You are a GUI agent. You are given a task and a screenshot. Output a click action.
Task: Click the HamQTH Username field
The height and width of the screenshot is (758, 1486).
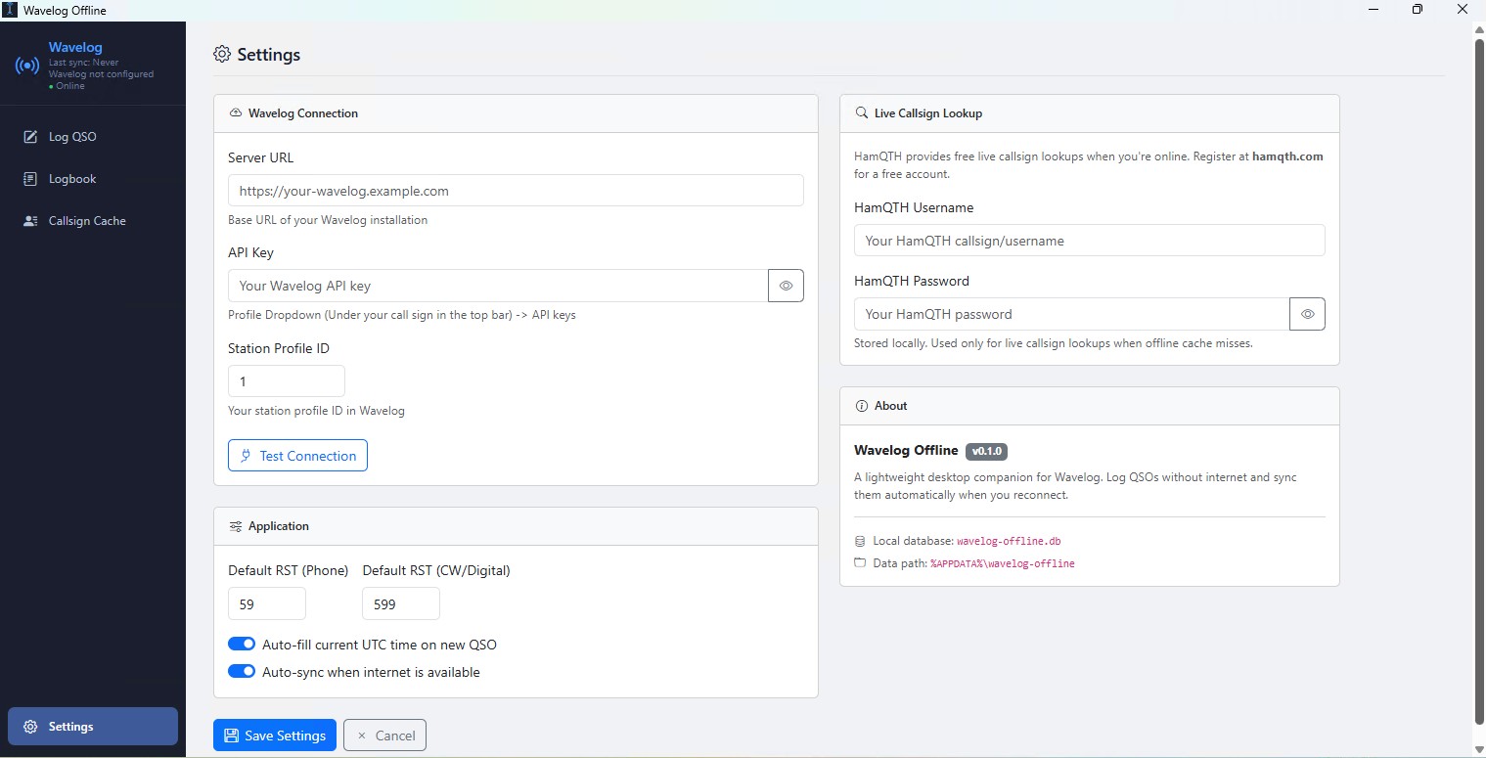1090,241
